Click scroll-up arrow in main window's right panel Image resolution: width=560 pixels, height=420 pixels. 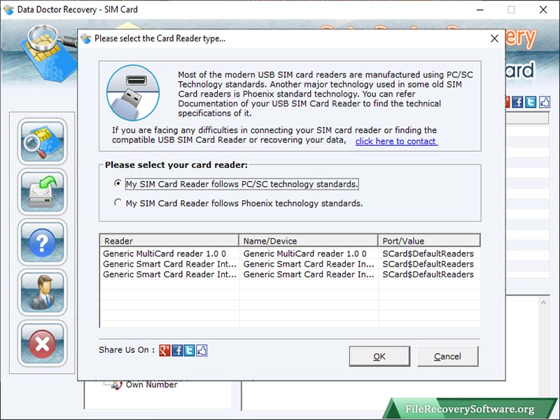544,303
